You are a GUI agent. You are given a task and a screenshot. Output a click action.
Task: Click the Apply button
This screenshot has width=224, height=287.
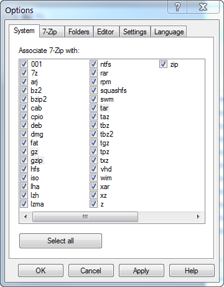(141, 271)
